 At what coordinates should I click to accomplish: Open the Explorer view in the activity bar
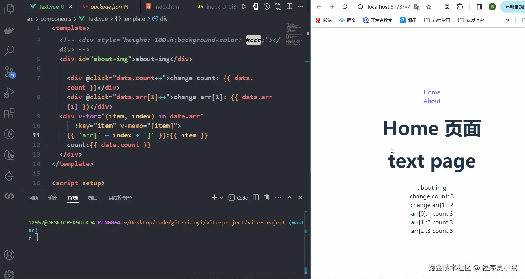coord(9,9)
